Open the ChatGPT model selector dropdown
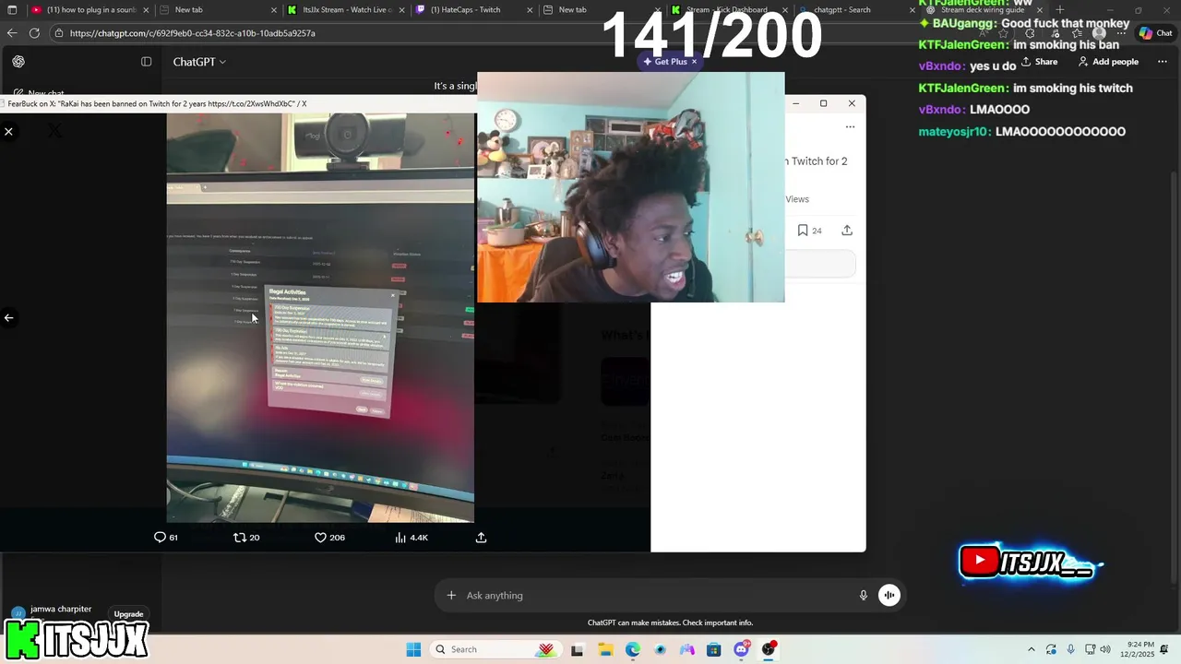The image size is (1181, 664). tap(199, 62)
